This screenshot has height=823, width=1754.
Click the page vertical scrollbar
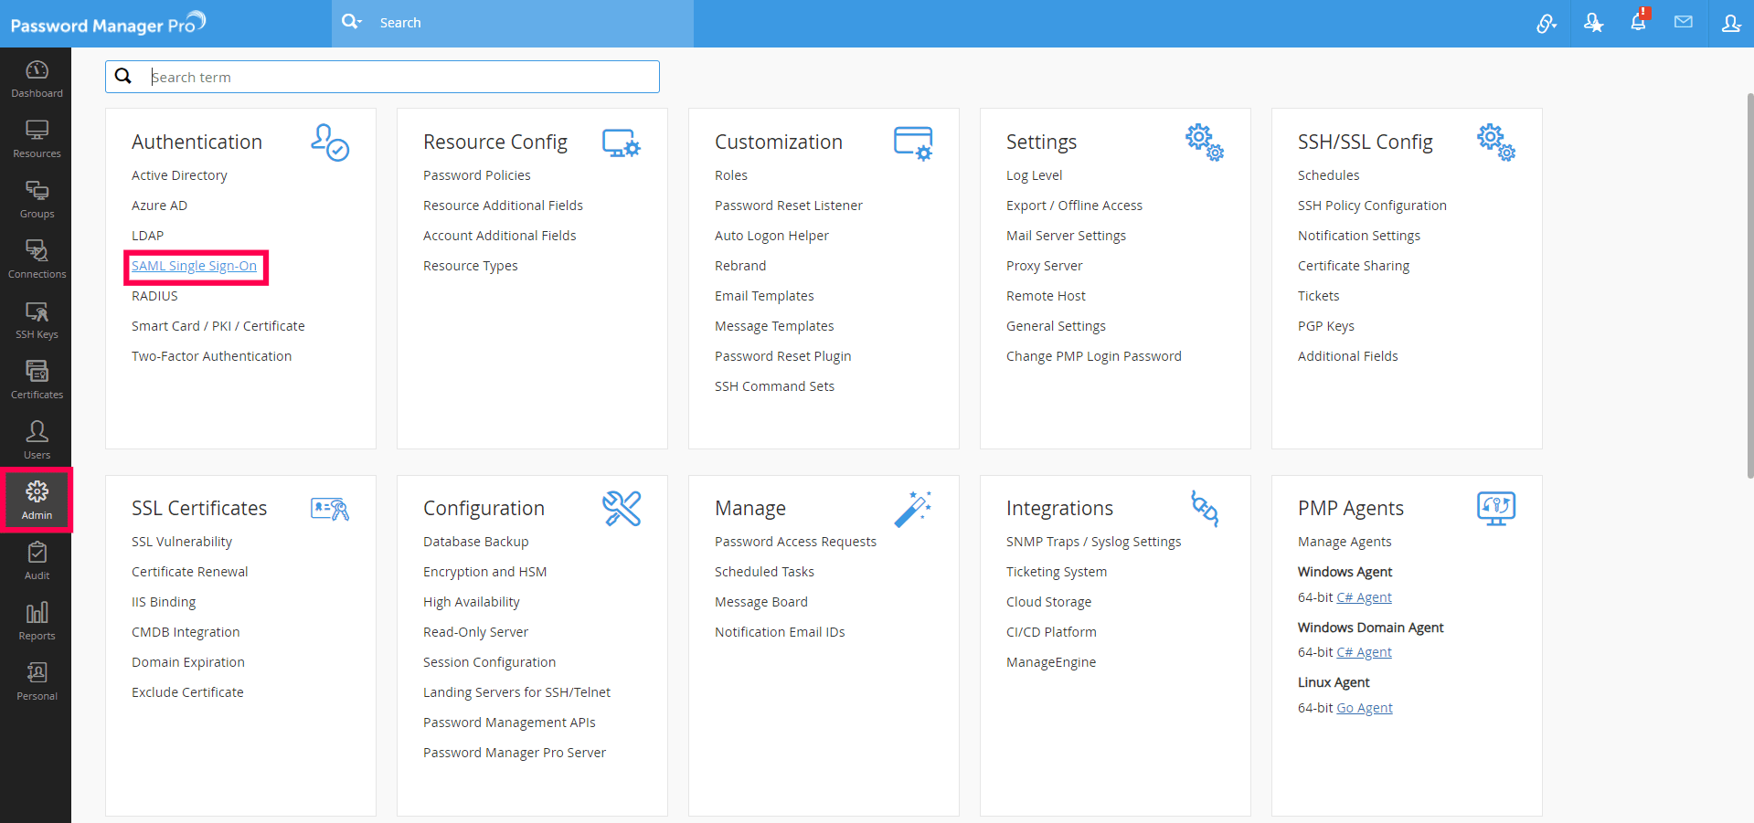[1749, 285]
